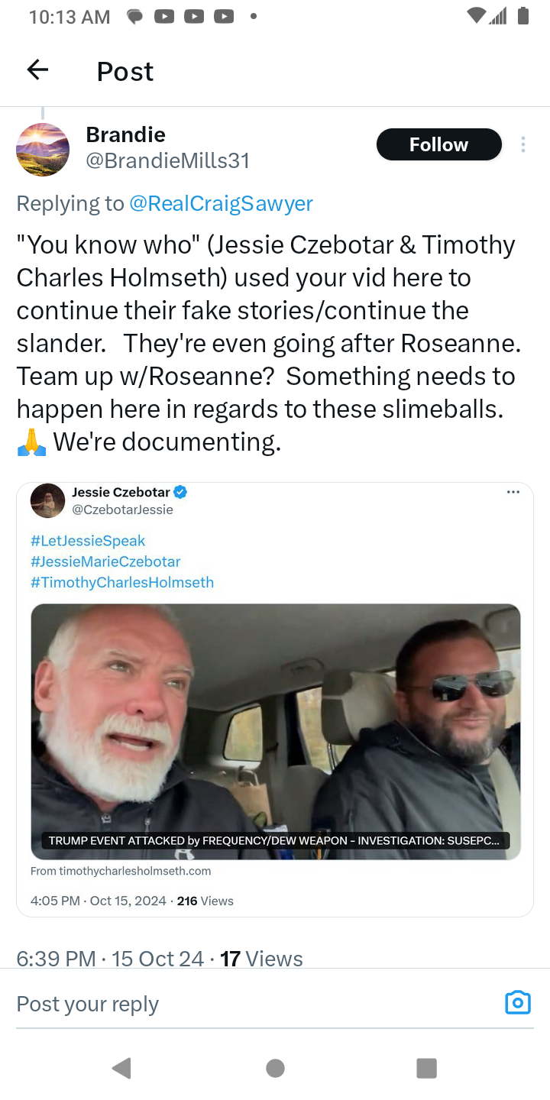Open the quoted post's ellipsis menu

[x=513, y=492]
